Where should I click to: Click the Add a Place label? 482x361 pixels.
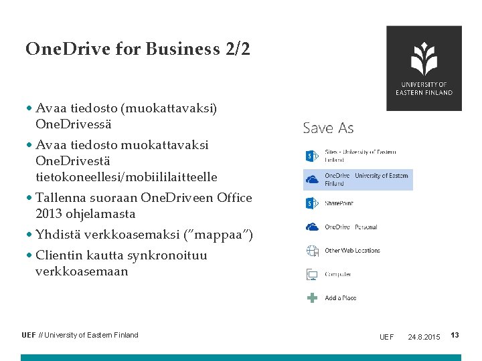[341, 297]
